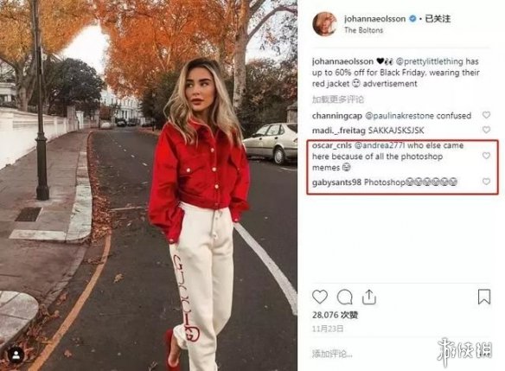Open the The Boltons location link
505x371 pixels.
pyautogui.click(x=363, y=30)
